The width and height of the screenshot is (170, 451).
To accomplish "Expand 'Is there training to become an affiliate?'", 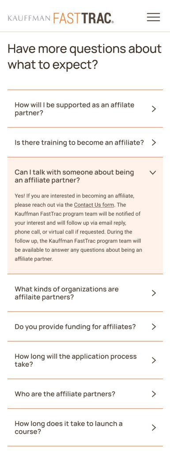I will point(85,142).
